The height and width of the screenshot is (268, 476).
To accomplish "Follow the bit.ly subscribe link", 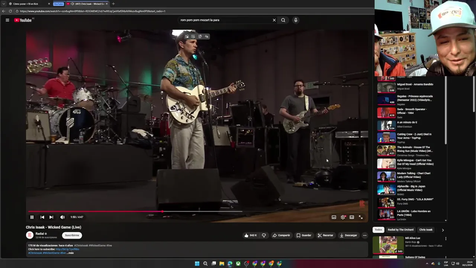I will 67,249.
